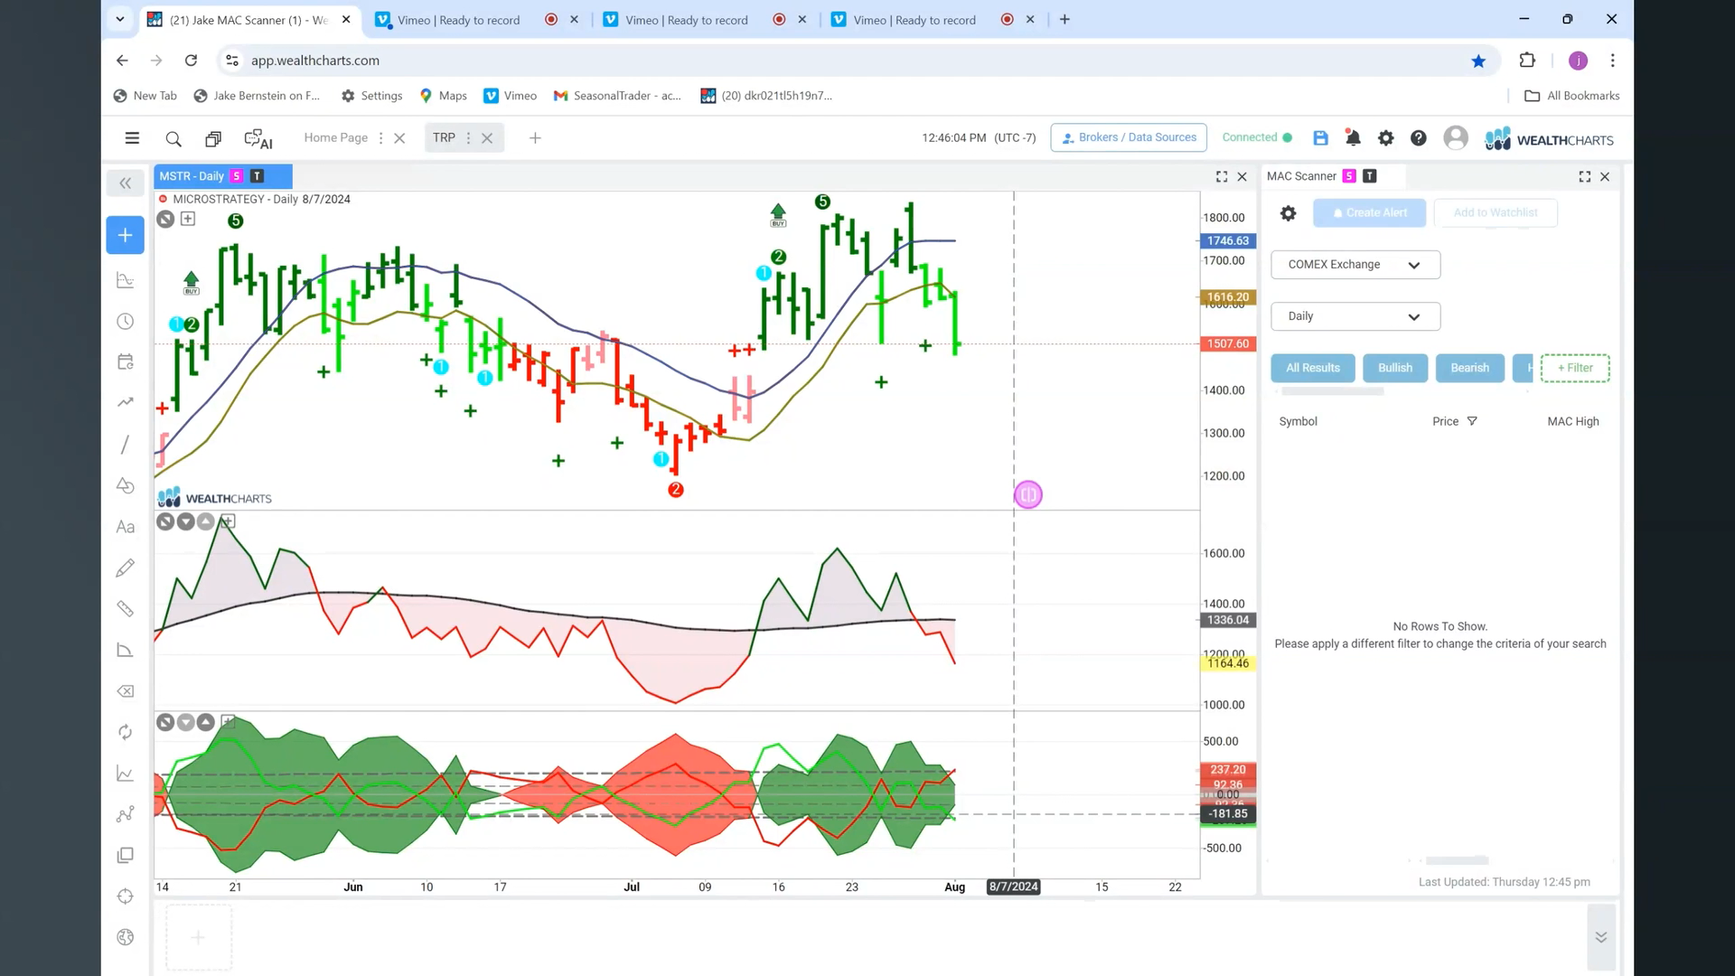Toggle T badge on MSTR chart tab
1735x976 pixels.
pos(258,176)
